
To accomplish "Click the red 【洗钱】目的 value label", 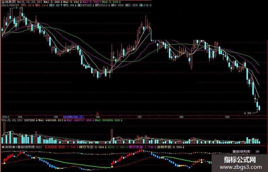I will [60, 147].
